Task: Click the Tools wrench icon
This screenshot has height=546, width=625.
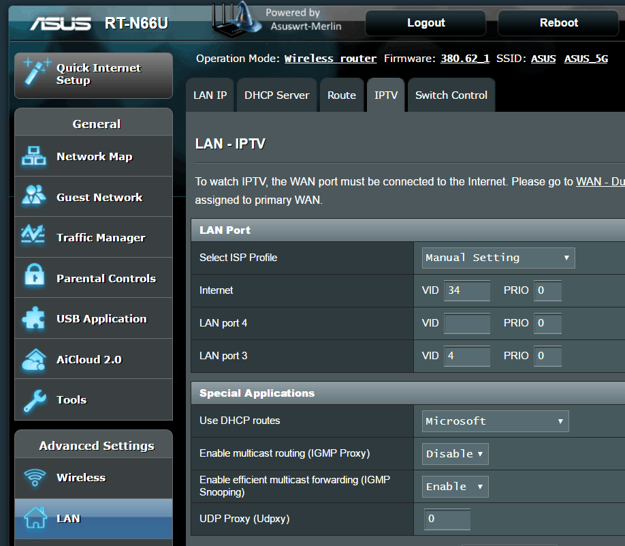Action: 35,400
